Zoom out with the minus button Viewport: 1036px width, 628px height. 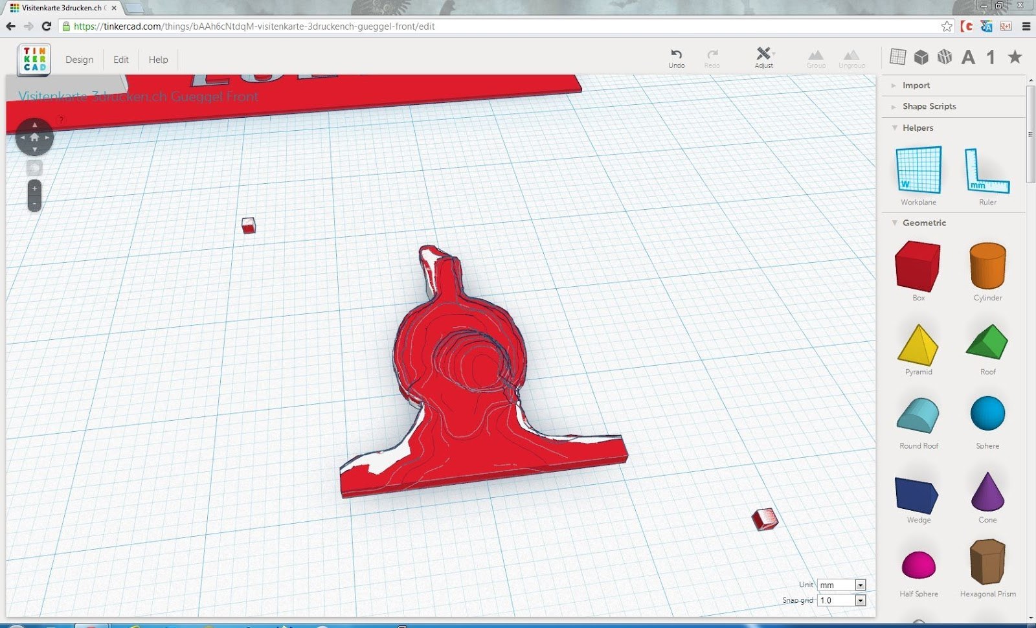tap(34, 203)
